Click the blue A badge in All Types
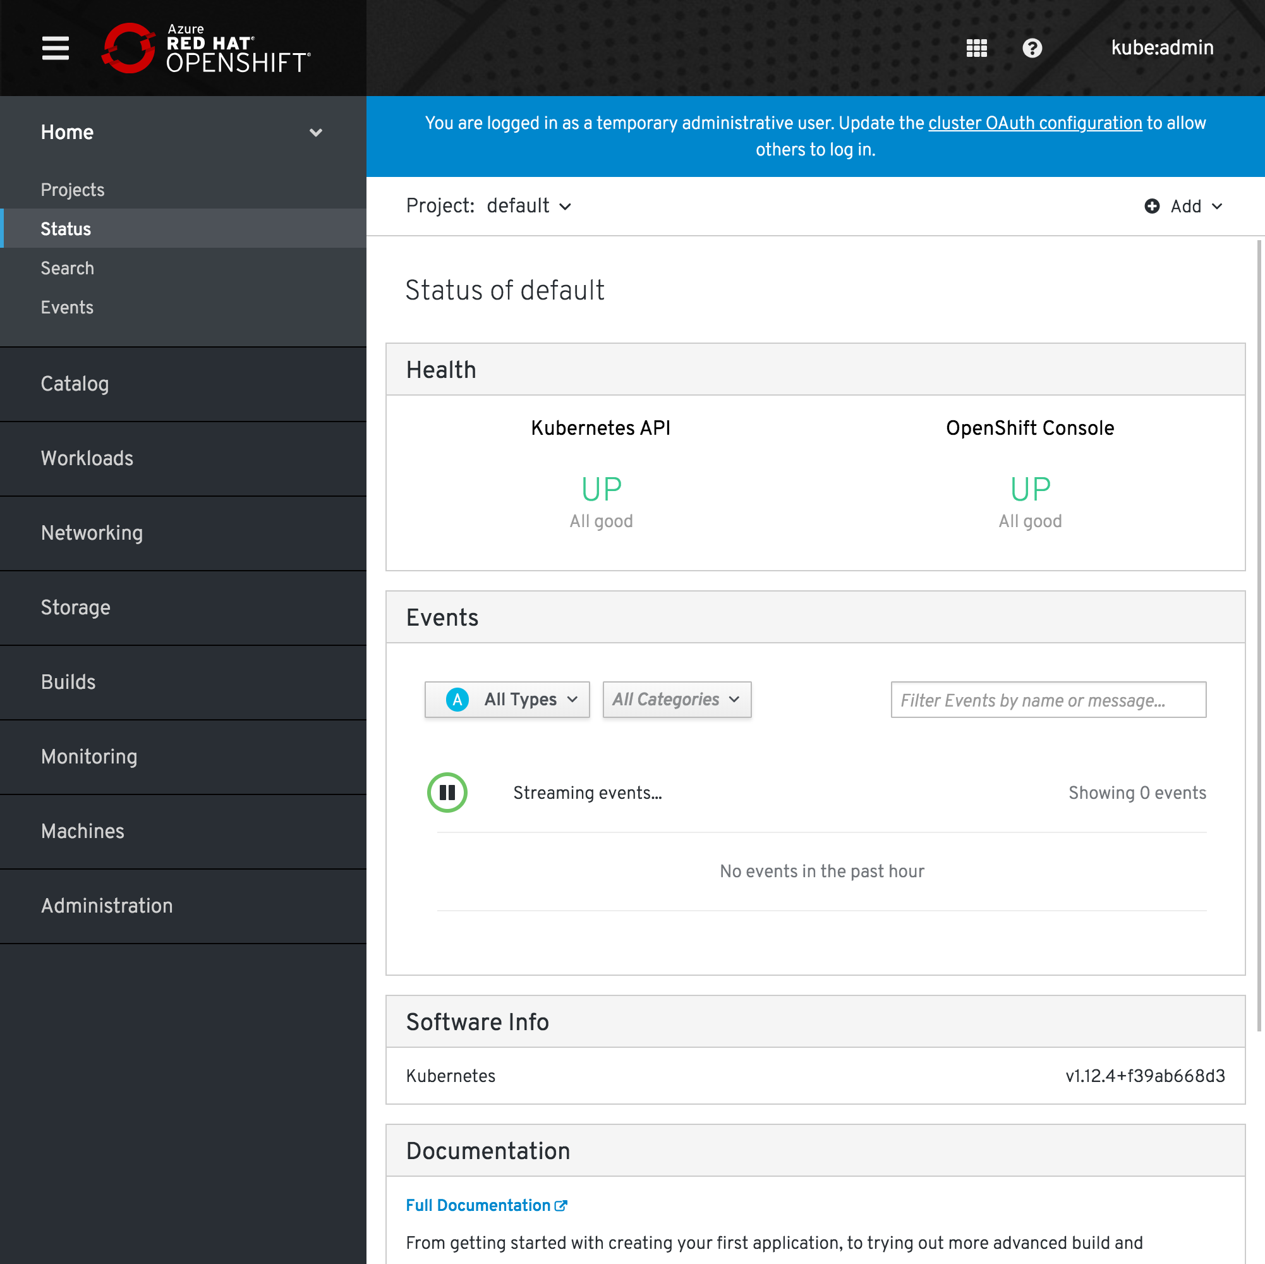 click(457, 700)
